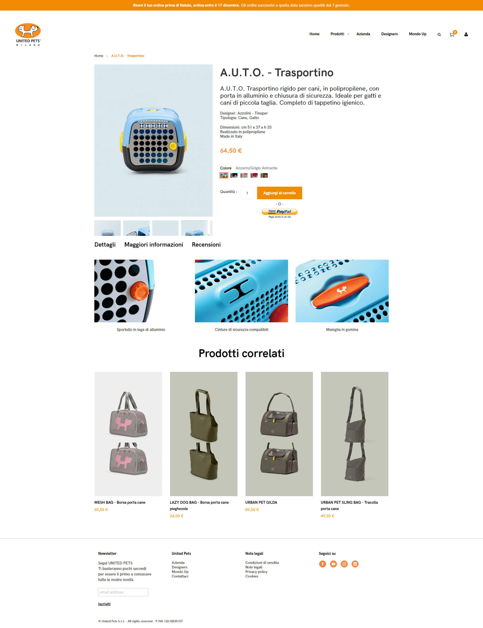Screen dimensions: 483x628
Task: Visit the LinkedIn social page
Action: point(355,564)
